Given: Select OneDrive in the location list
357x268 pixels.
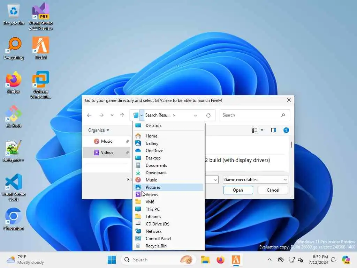Looking at the screenshot, I should click(168, 151).
